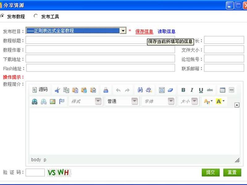
Task: Click the p element path item
Action: click(45, 160)
